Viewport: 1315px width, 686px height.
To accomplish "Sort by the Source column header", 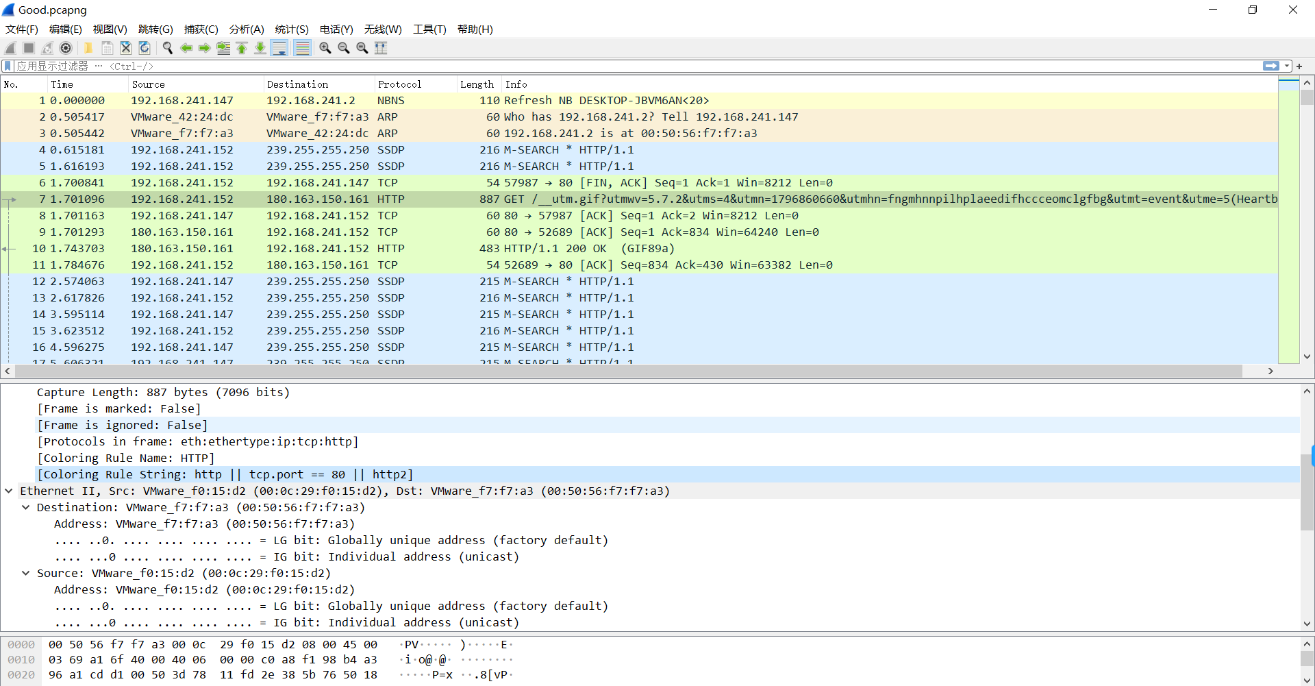I will coord(196,84).
